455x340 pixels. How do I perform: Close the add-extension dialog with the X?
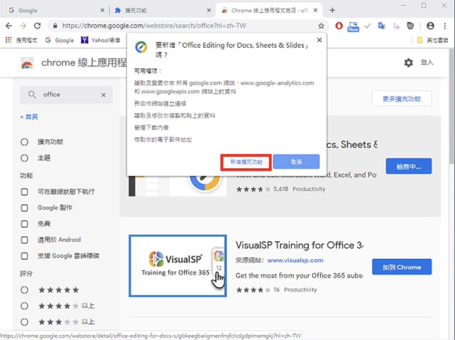(319, 40)
